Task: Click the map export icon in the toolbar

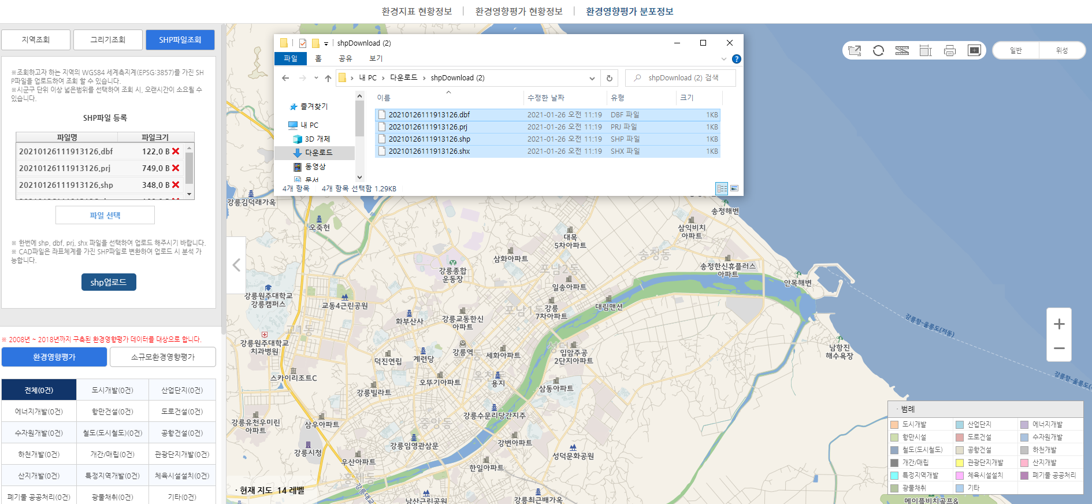Action: pos(855,51)
